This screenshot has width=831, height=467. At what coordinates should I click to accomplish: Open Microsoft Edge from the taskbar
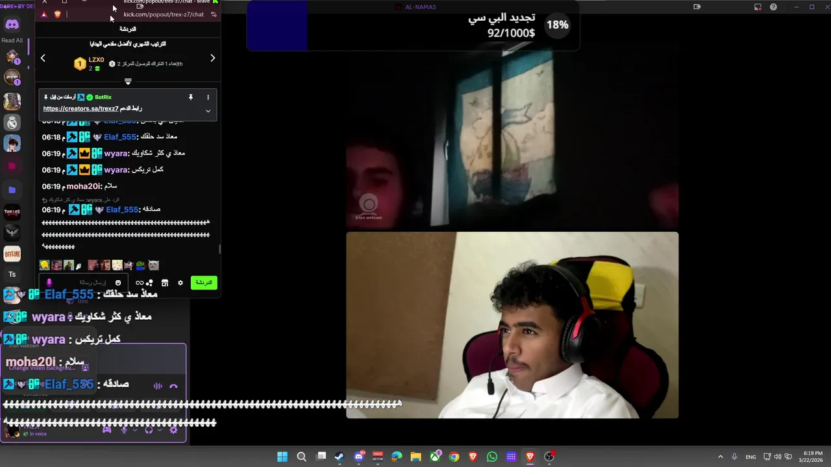tap(397, 457)
